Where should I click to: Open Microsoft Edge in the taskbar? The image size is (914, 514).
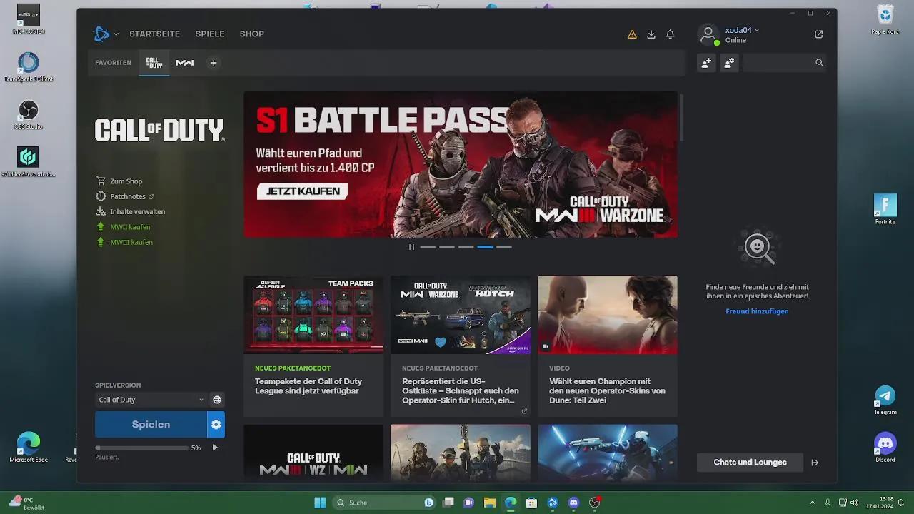coord(511,503)
